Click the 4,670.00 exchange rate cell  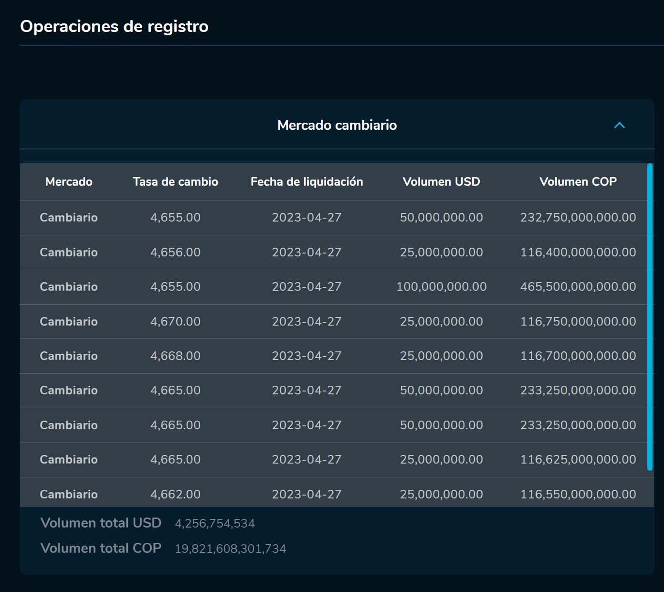coord(175,322)
